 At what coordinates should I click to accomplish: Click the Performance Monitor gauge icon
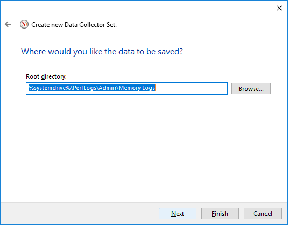click(24, 24)
